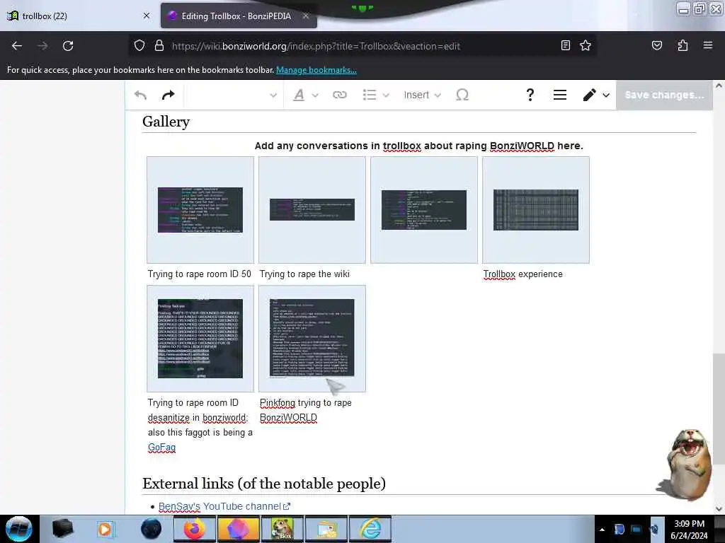
Task: Open the file explorer folder taskbar icon
Action: point(326,529)
